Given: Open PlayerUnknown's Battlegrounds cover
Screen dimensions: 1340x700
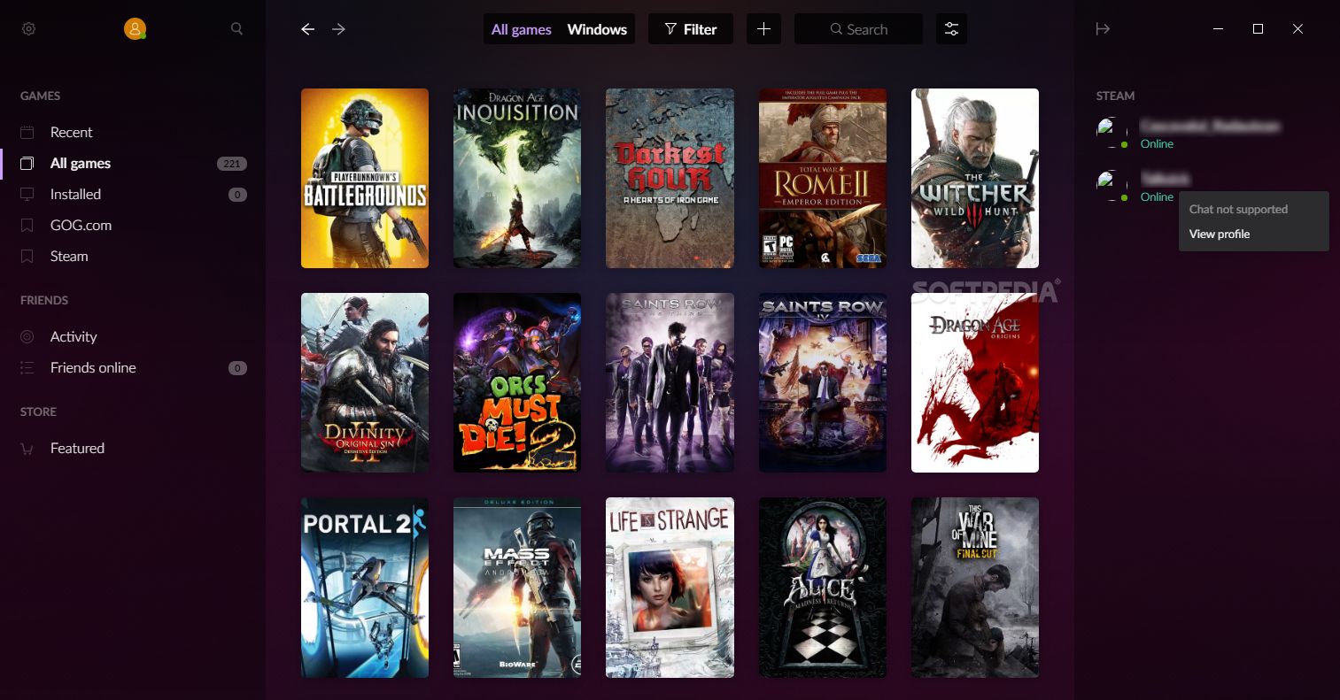Looking at the screenshot, I should click(x=365, y=178).
